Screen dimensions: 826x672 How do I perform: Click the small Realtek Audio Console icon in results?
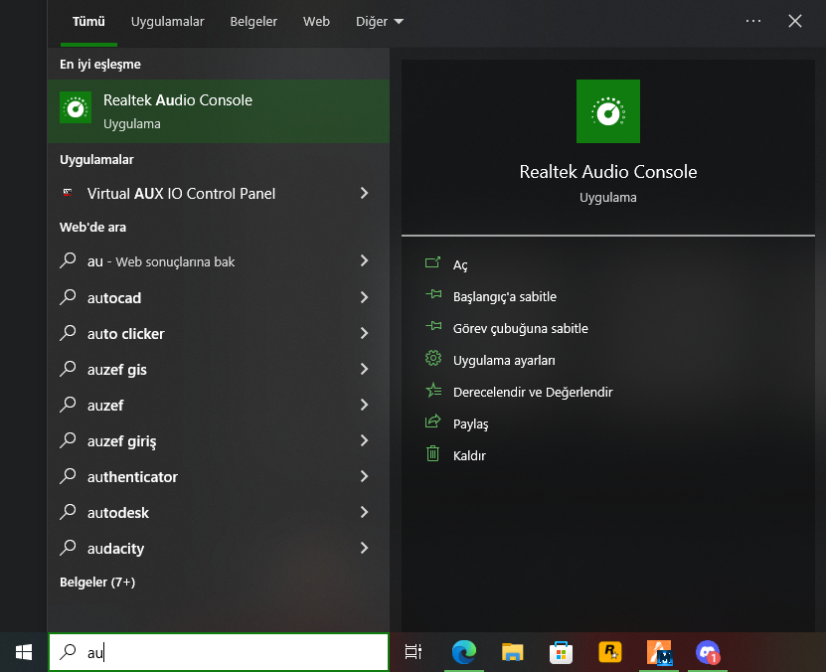[x=76, y=107]
